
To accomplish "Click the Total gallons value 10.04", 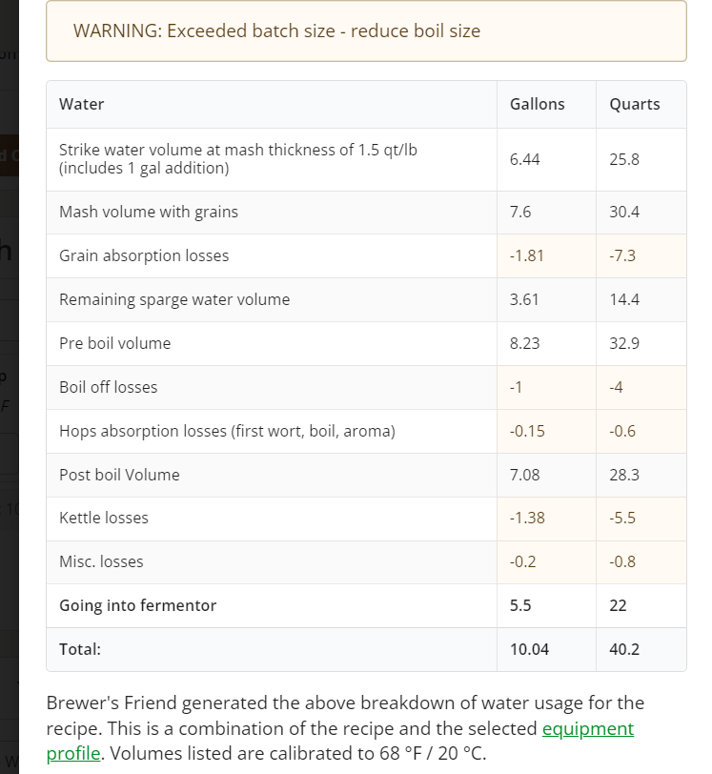I will [529, 649].
